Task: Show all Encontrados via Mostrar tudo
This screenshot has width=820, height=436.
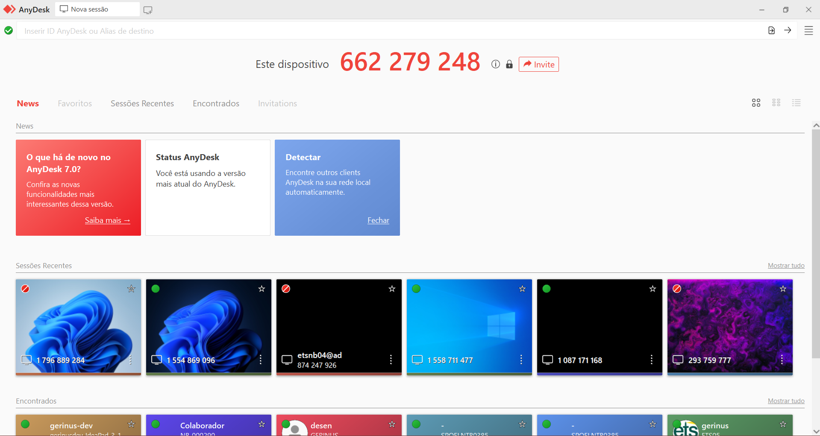Action: [786, 401]
